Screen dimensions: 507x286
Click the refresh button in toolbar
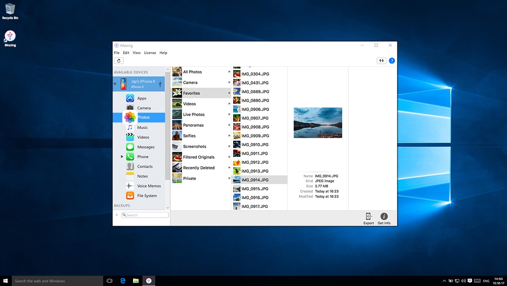click(119, 61)
